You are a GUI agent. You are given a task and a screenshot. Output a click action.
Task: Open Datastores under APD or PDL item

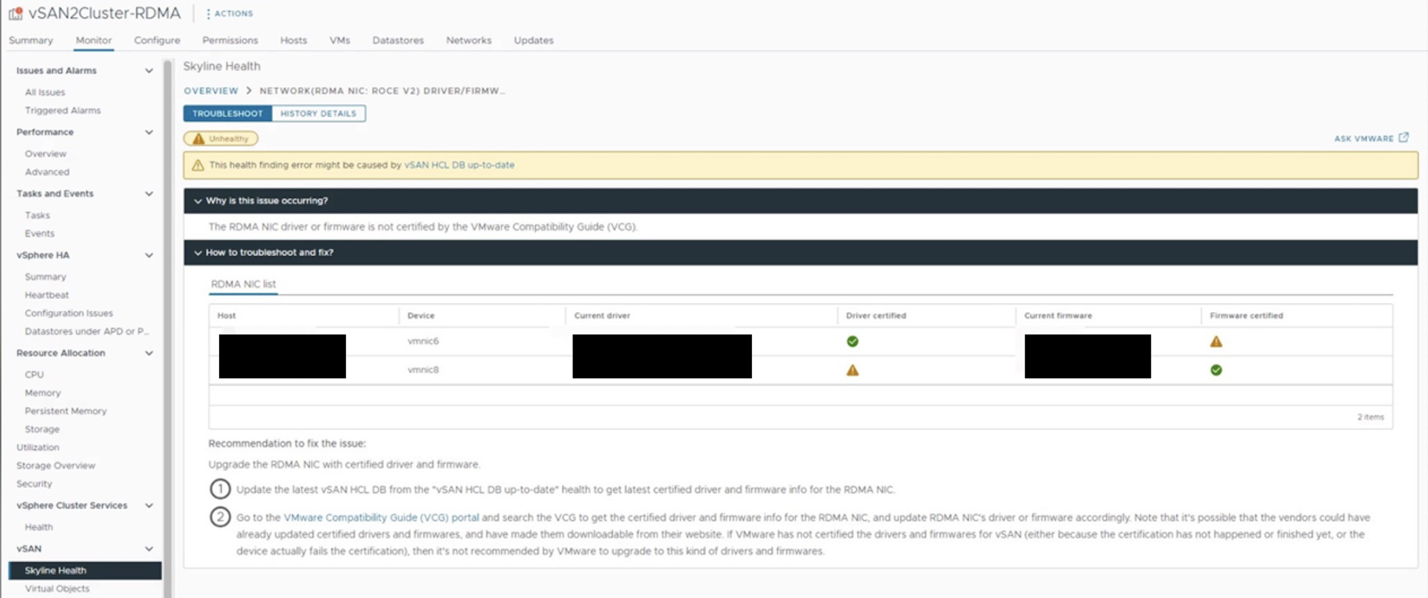click(86, 332)
